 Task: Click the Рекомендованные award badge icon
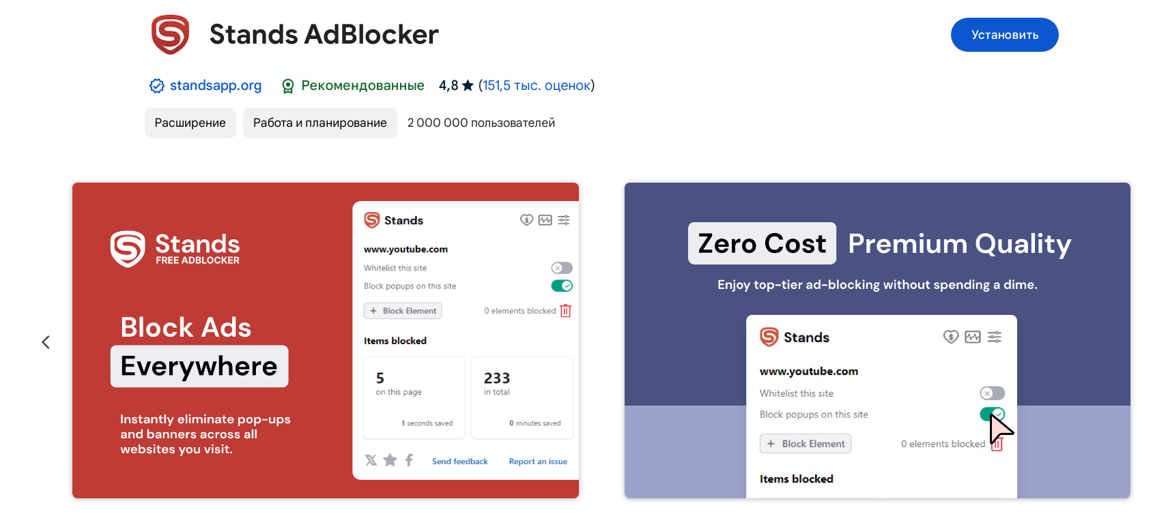(x=288, y=86)
